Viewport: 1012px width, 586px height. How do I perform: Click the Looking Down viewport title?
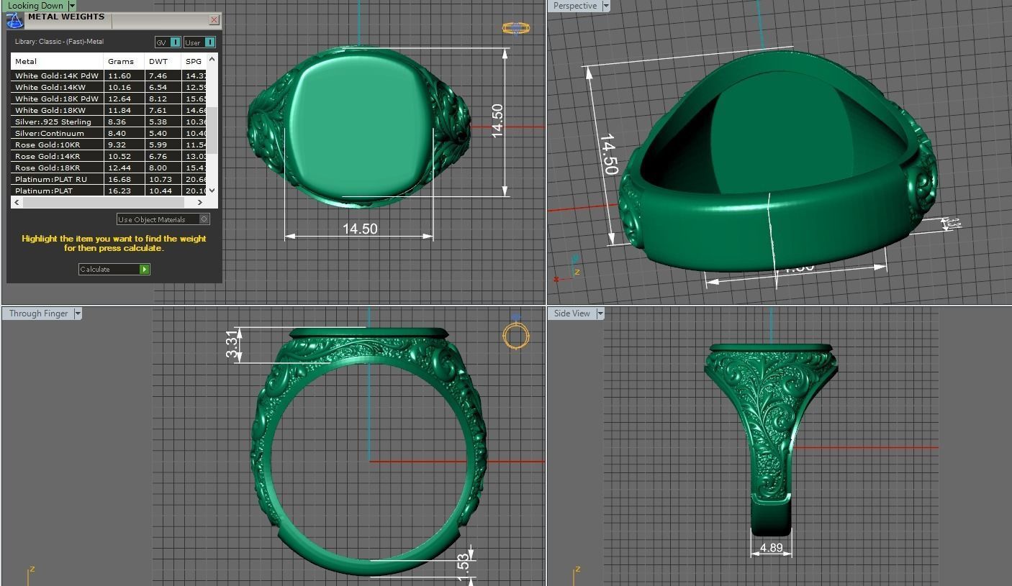click(36, 6)
